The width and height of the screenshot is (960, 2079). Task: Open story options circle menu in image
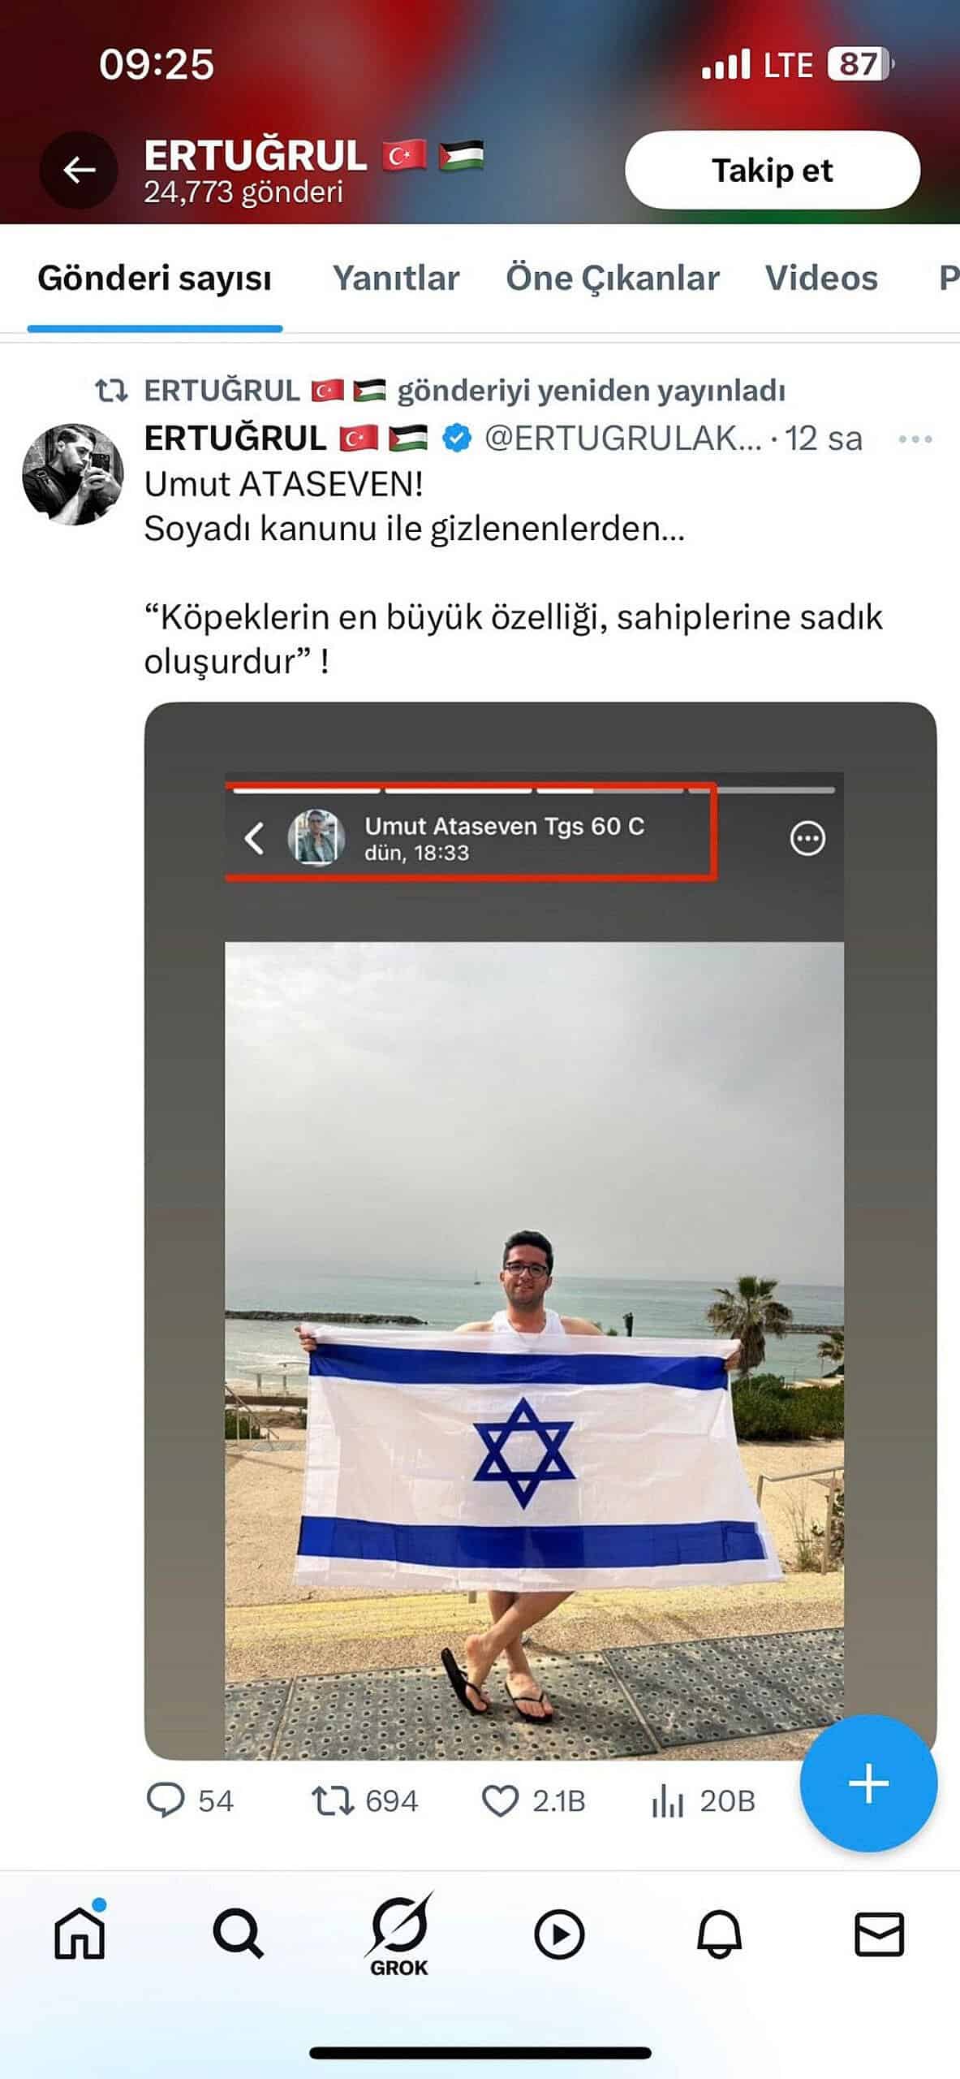[x=807, y=838]
